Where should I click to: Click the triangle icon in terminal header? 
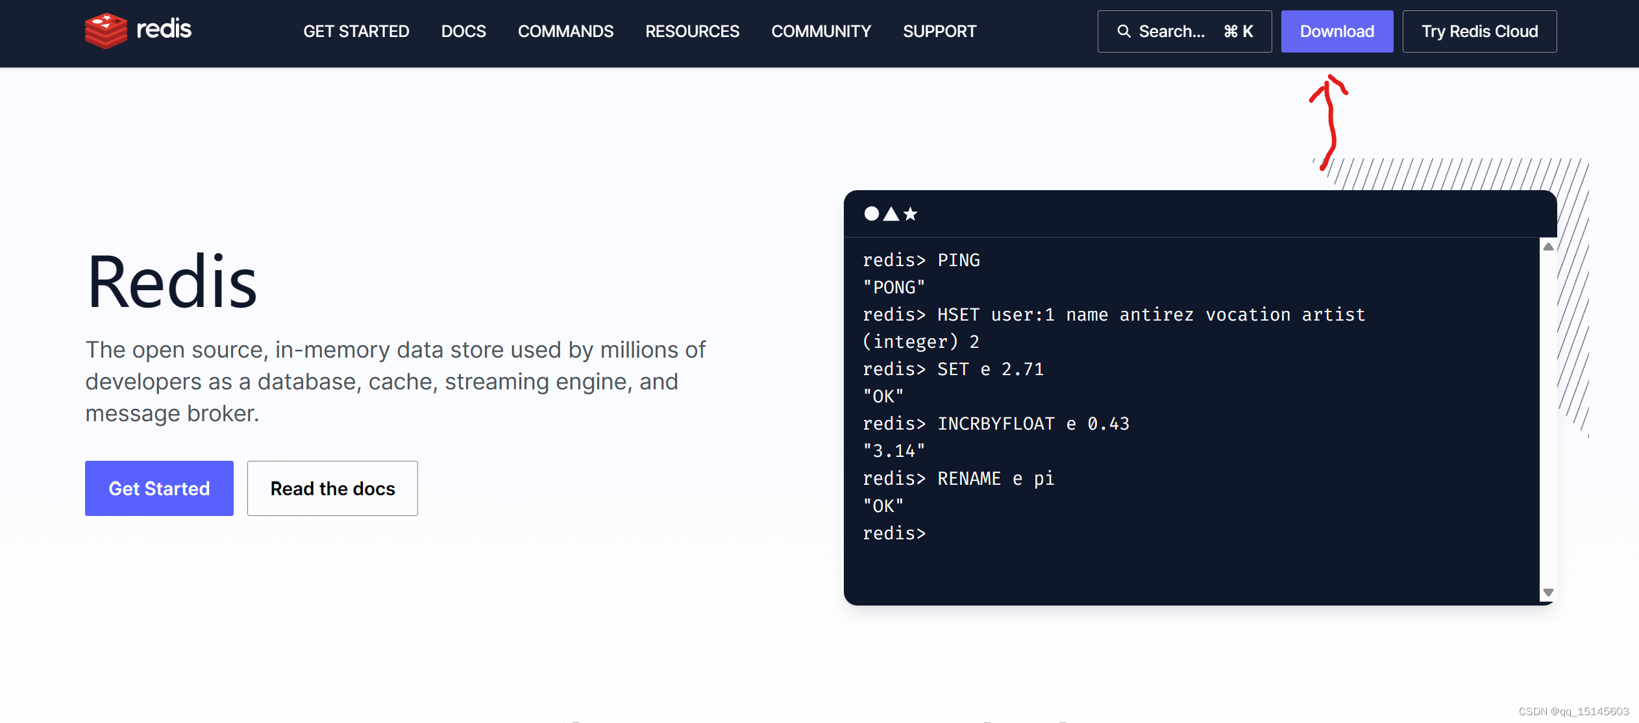click(891, 214)
